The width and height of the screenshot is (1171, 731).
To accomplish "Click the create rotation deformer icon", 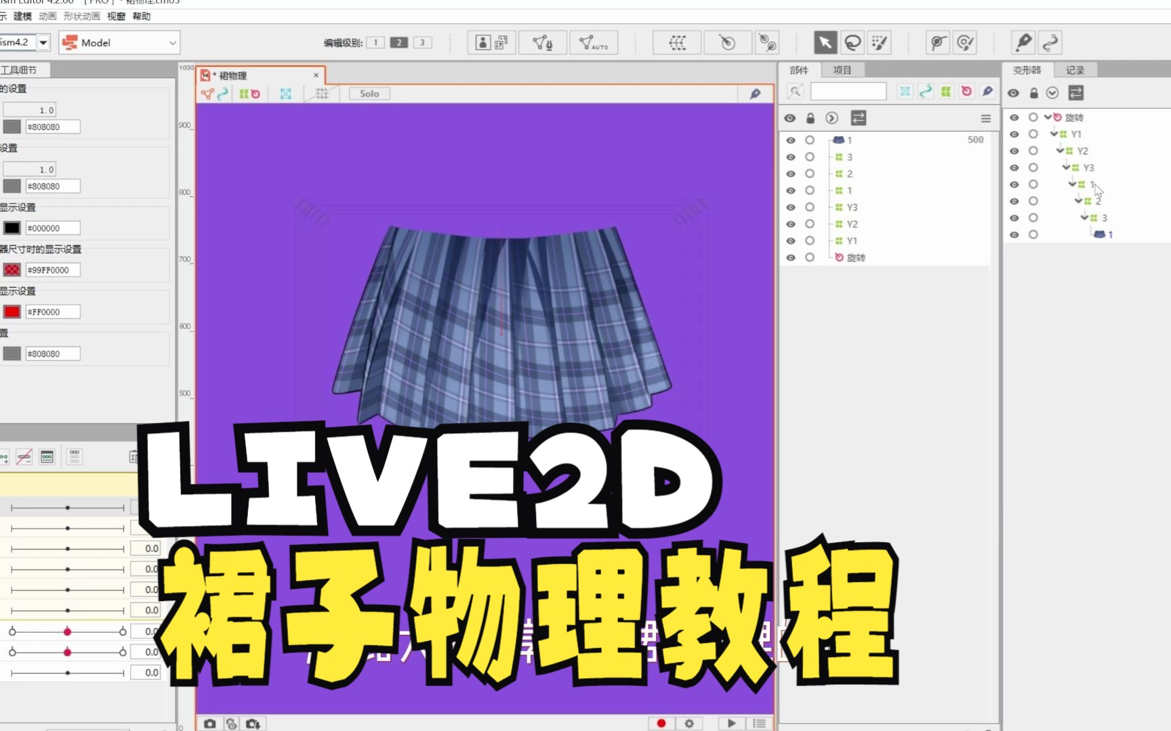I will [727, 43].
